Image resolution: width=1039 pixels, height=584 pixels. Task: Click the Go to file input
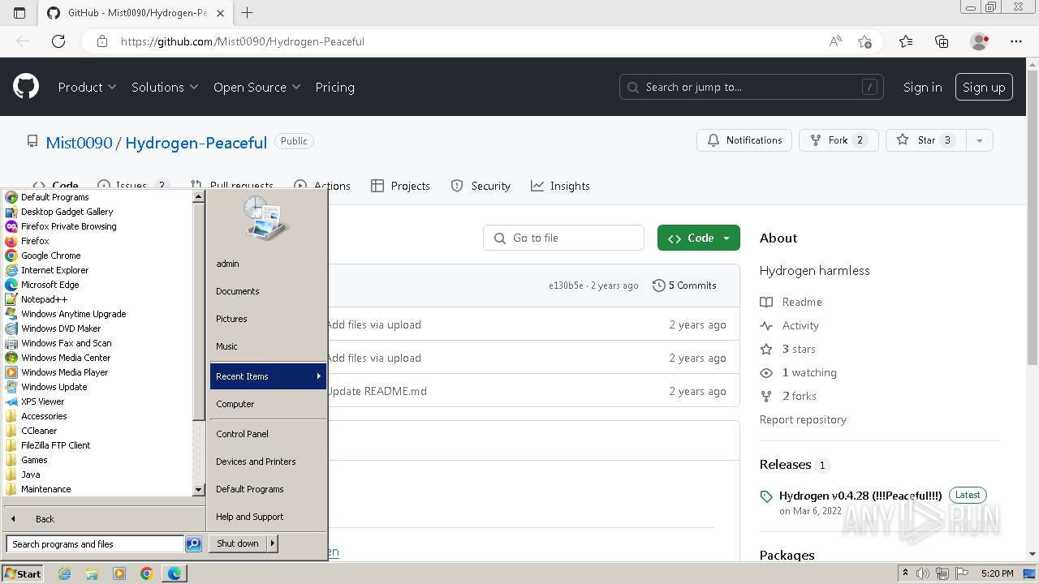[564, 238]
